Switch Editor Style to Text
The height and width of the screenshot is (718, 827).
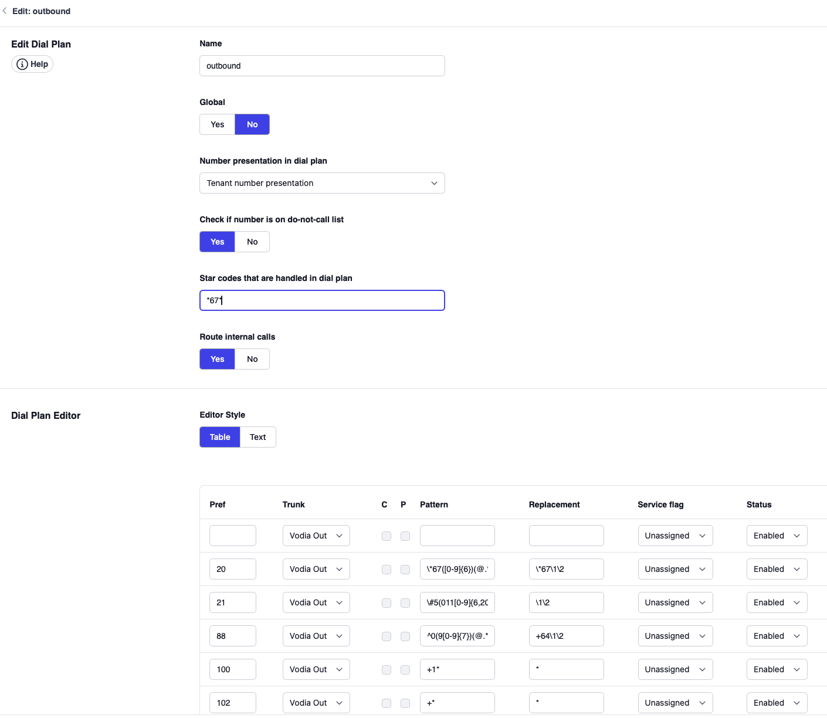tap(257, 437)
